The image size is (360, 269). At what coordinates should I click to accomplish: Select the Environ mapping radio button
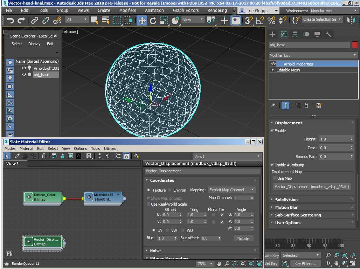tap(169, 190)
